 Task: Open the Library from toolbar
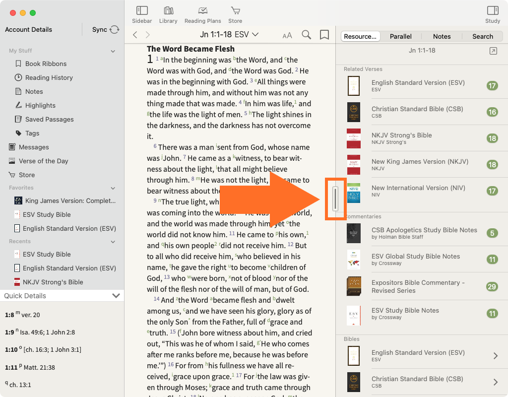pos(168,14)
